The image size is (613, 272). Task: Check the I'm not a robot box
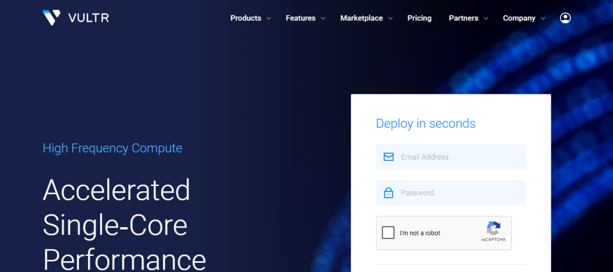(388, 233)
